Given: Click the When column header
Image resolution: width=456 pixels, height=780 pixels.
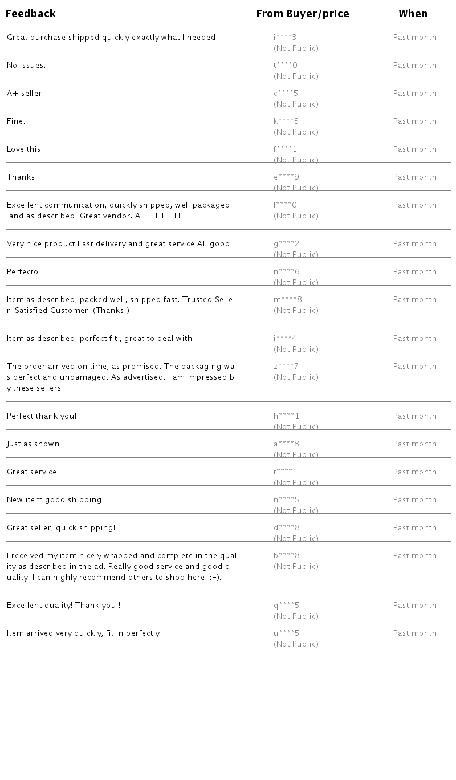Looking at the screenshot, I should pyautogui.click(x=413, y=14).
